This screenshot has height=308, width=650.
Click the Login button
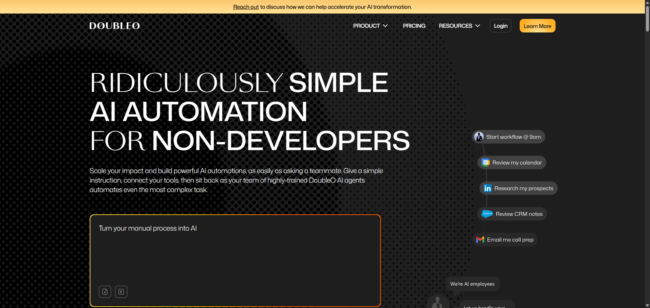coord(500,26)
